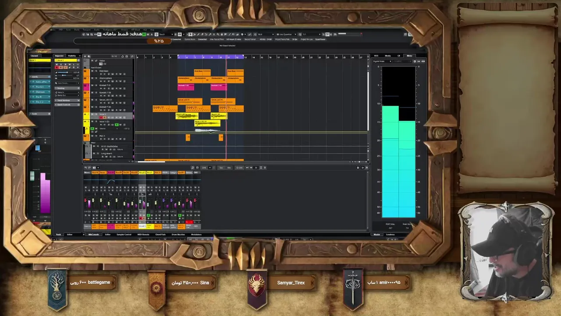Open the Visibility tab
Image resolution: width=561 pixels, height=316 pixels.
[x=72, y=56]
